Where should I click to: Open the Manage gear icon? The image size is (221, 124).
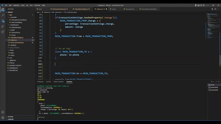coord(3,118)
